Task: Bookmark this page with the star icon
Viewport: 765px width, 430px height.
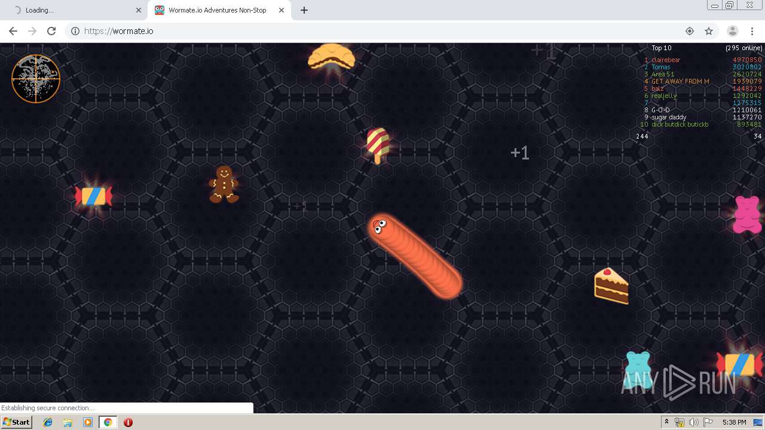Action: [709, 31]
